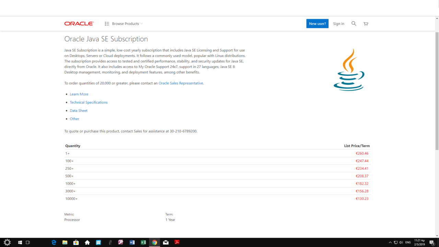Open the blue mail app taskbar icon
The width and height of the screenshot is (439, 247).
pos(98,242)
